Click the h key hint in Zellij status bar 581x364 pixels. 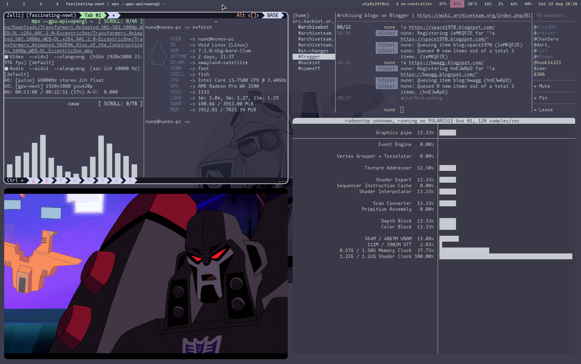pyautogui.click(x=89, y=180)
